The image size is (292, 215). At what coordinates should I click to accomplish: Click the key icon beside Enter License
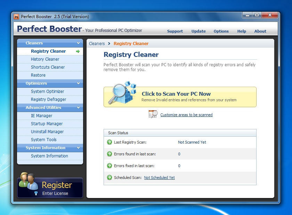click(36, 193)
